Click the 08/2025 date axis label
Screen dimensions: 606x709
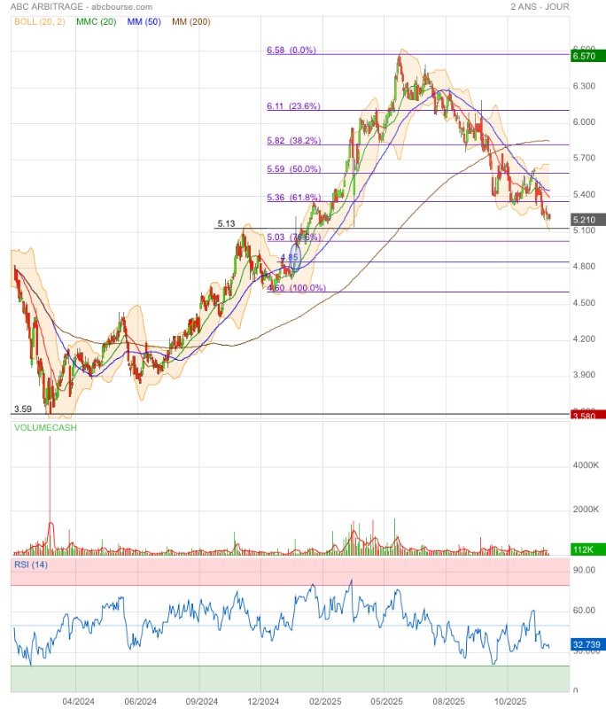pos(448,701)
